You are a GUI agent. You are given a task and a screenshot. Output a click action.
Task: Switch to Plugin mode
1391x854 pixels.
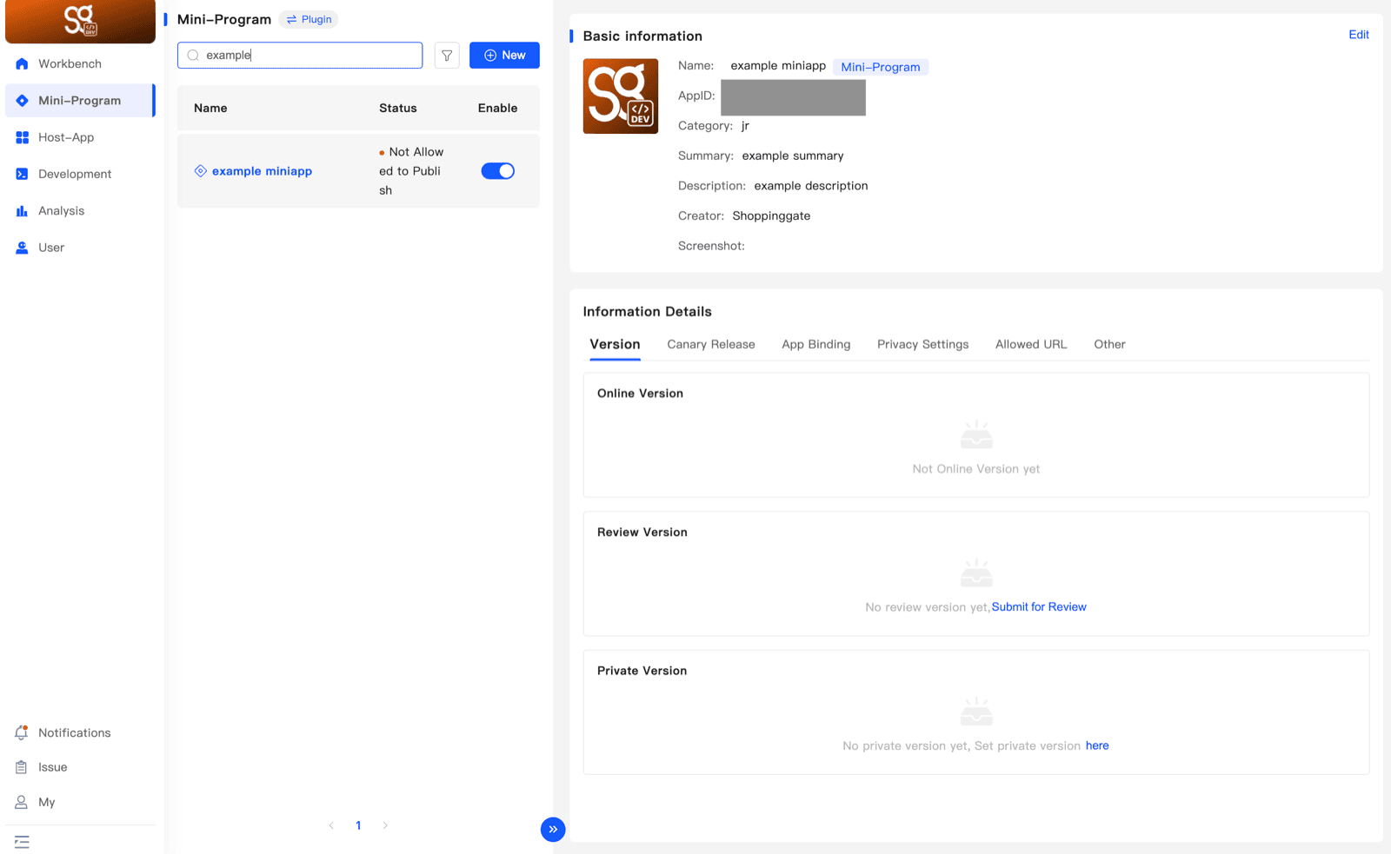point(309,19)
